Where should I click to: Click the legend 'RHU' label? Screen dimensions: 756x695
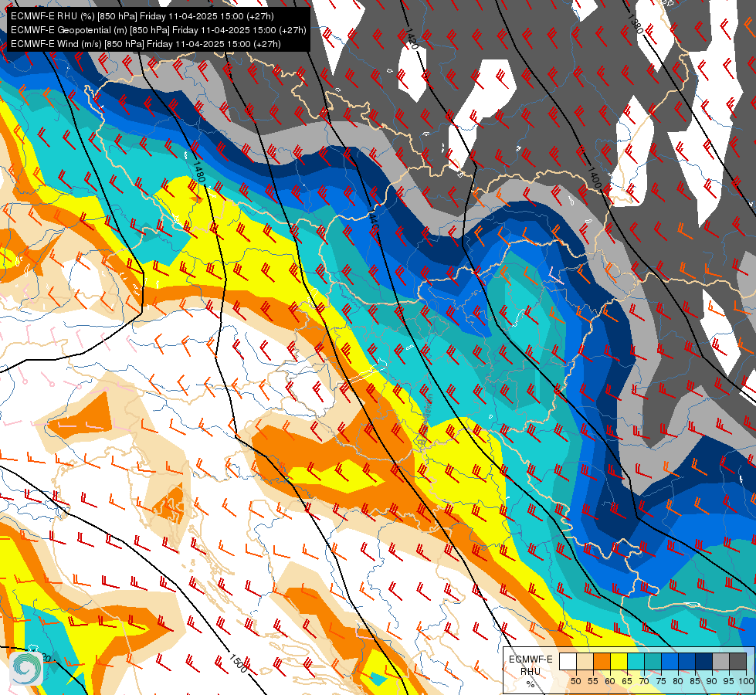pyautogui.click(x=531, y=671)
